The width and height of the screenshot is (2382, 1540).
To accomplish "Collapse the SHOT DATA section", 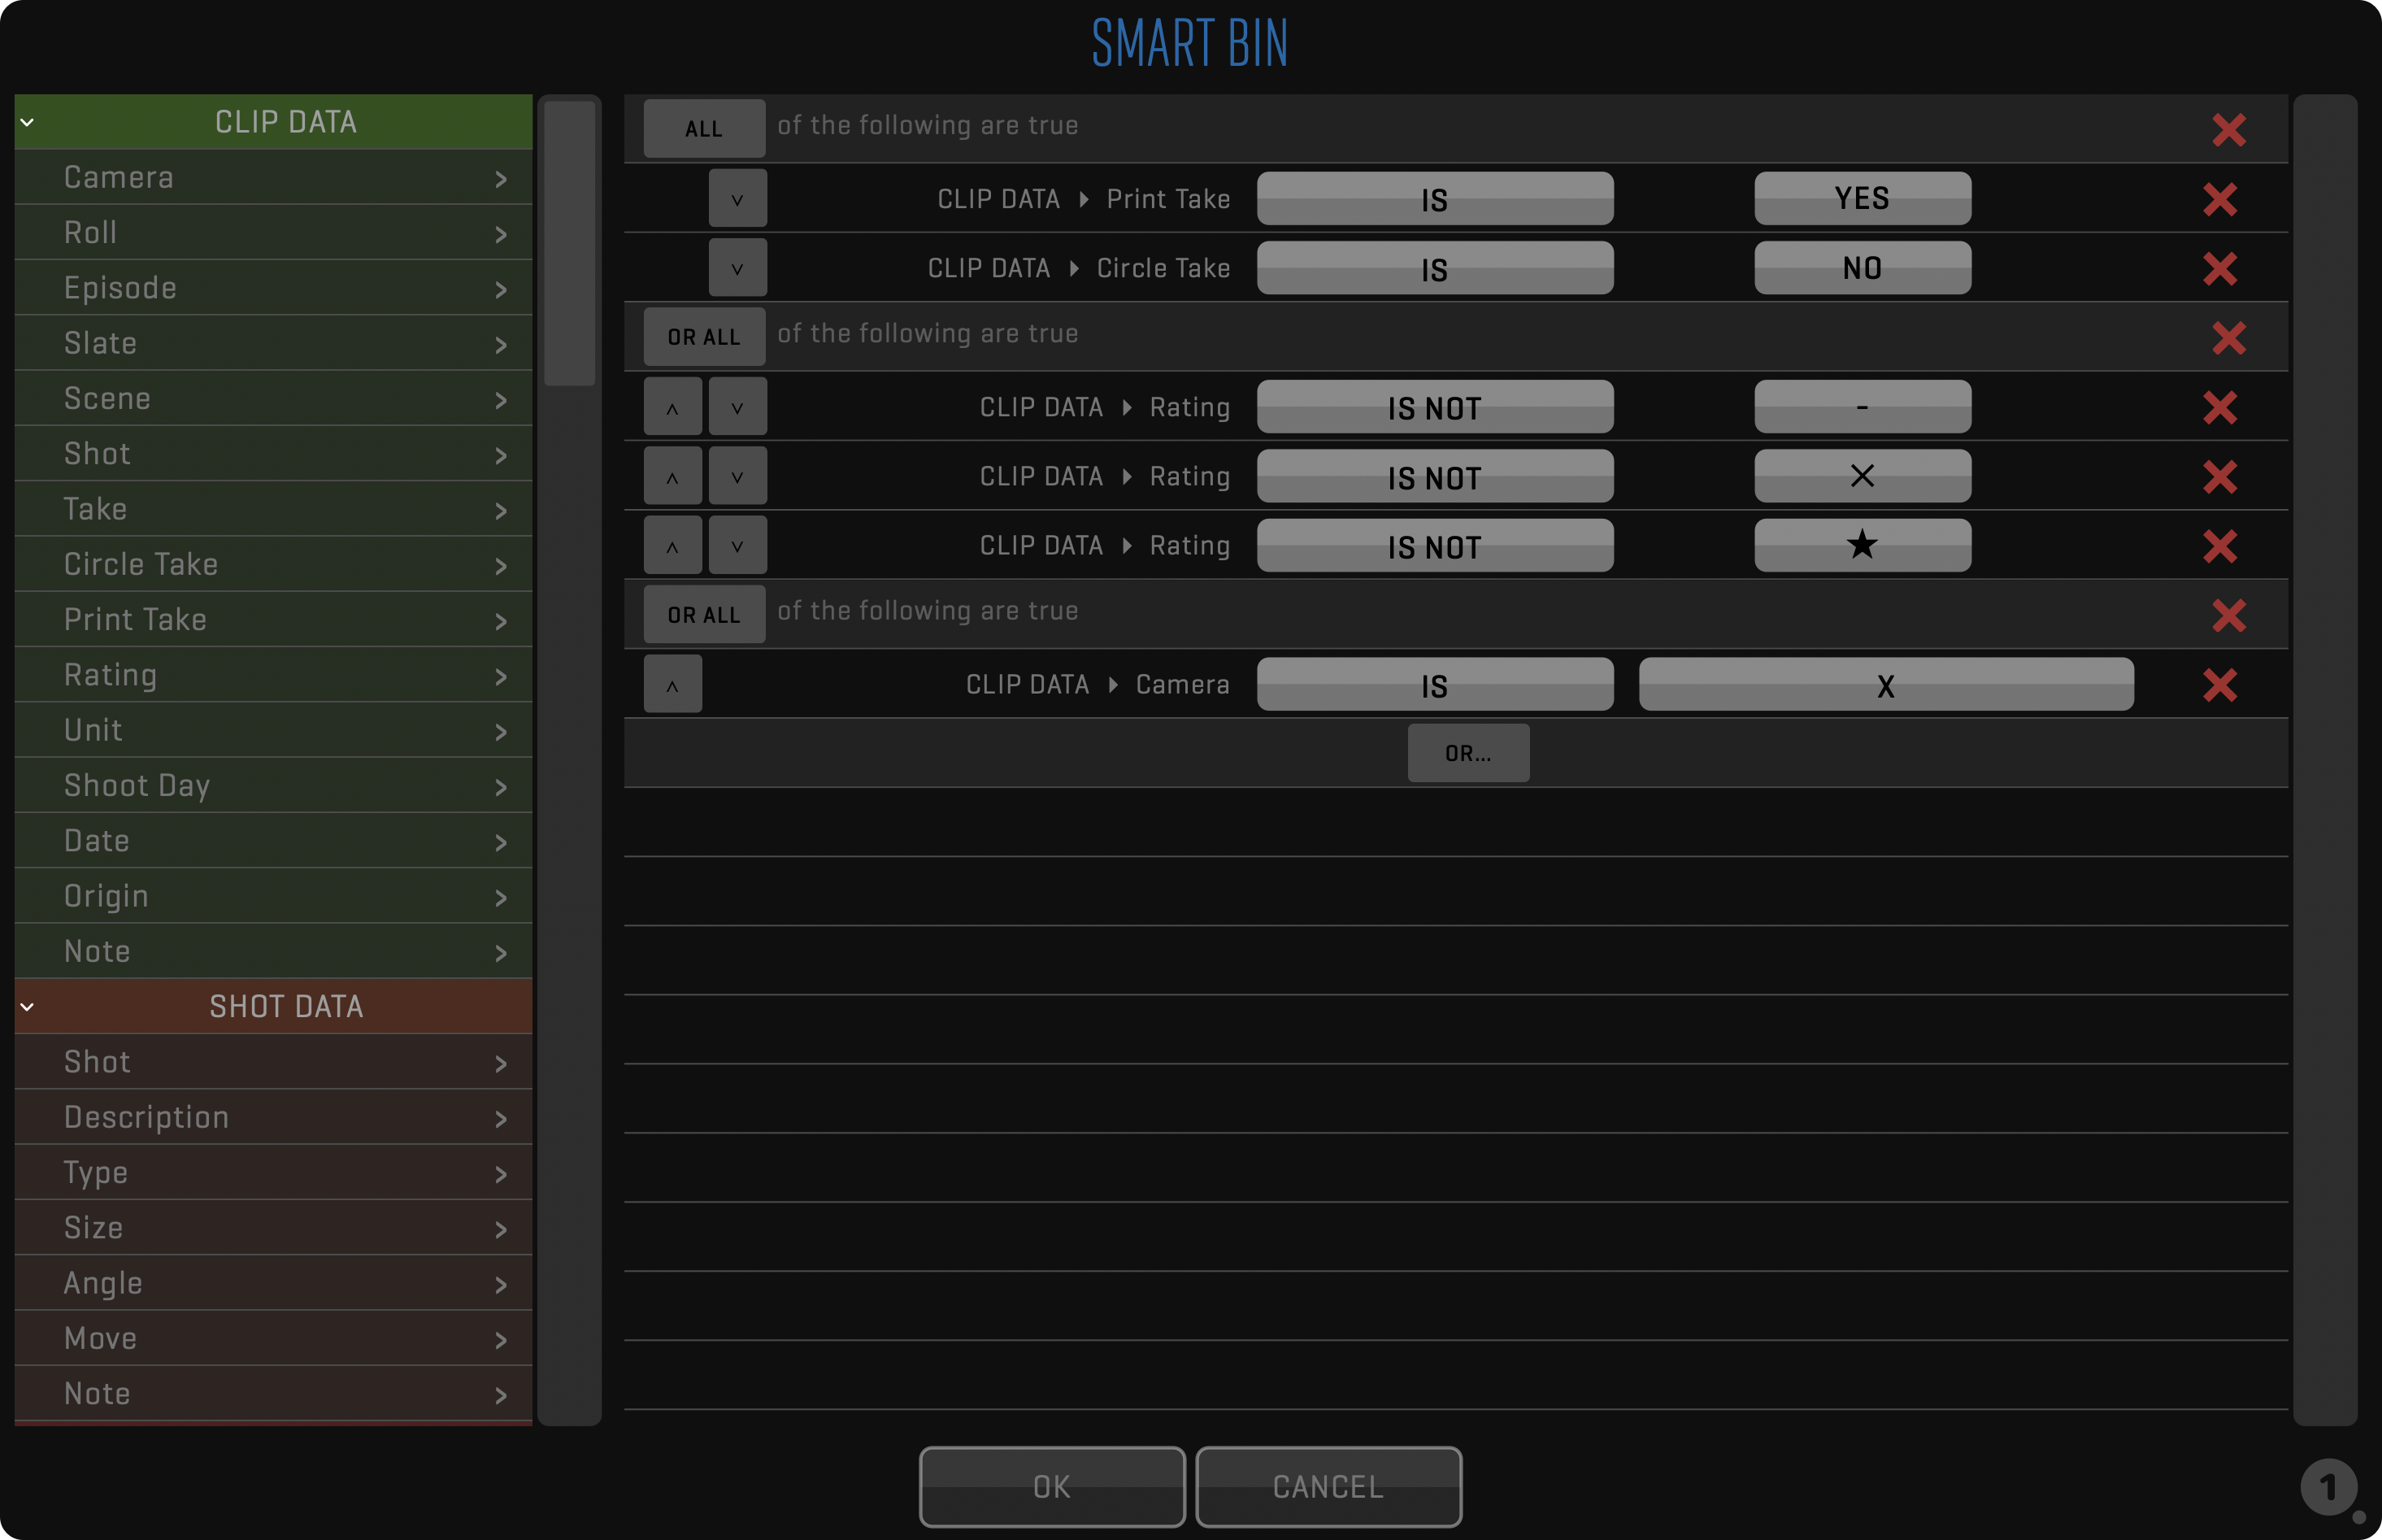I will coord(28,1006).
